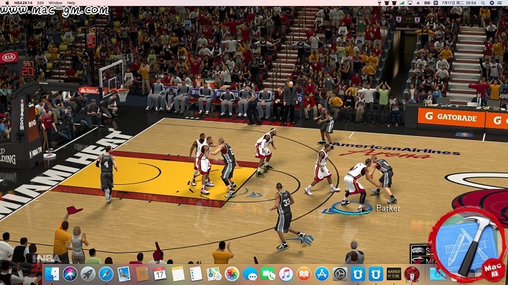Open App Store icon in dock
The image size is (508, 285).
click(x=322, y=274)
